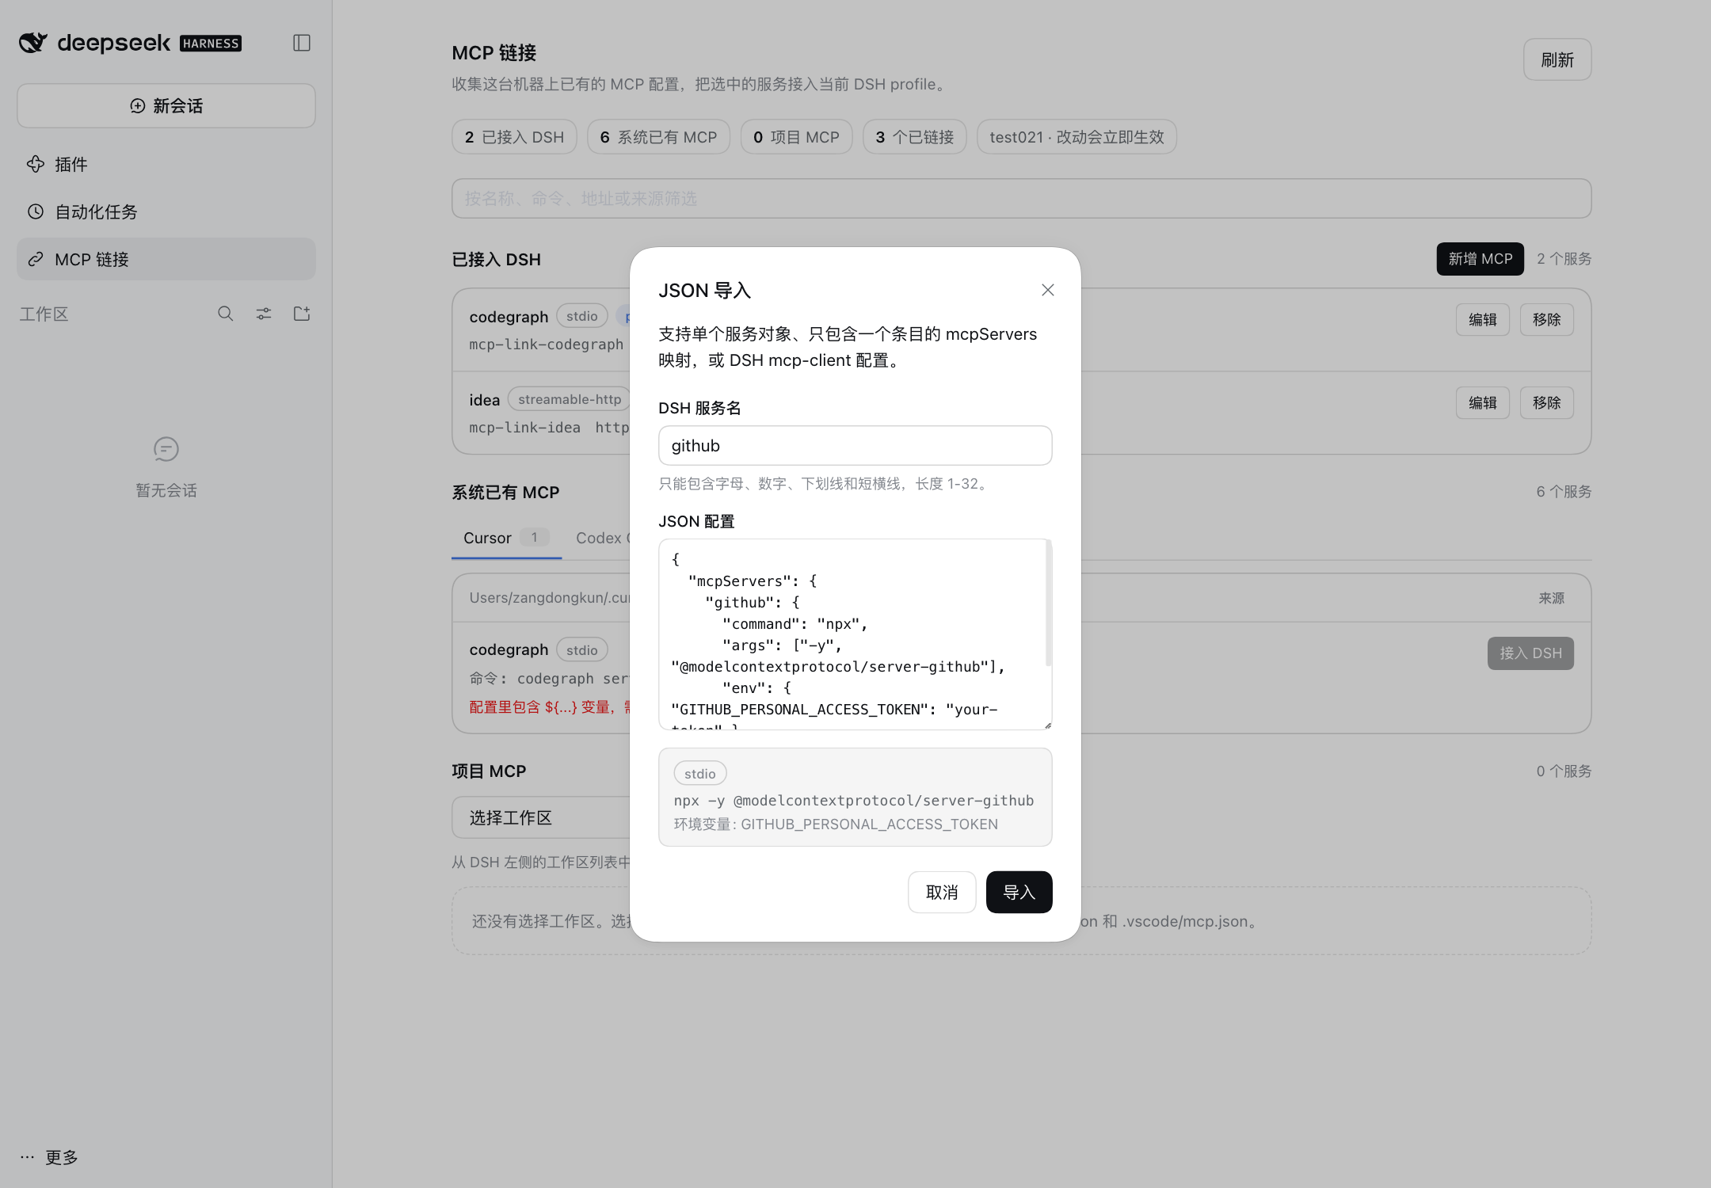Switch to the Cursor tab

coord(506,538)
